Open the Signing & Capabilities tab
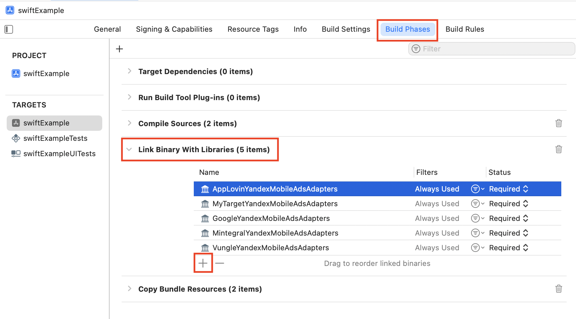This screenshot has height=319, width=576. [174, 29]
